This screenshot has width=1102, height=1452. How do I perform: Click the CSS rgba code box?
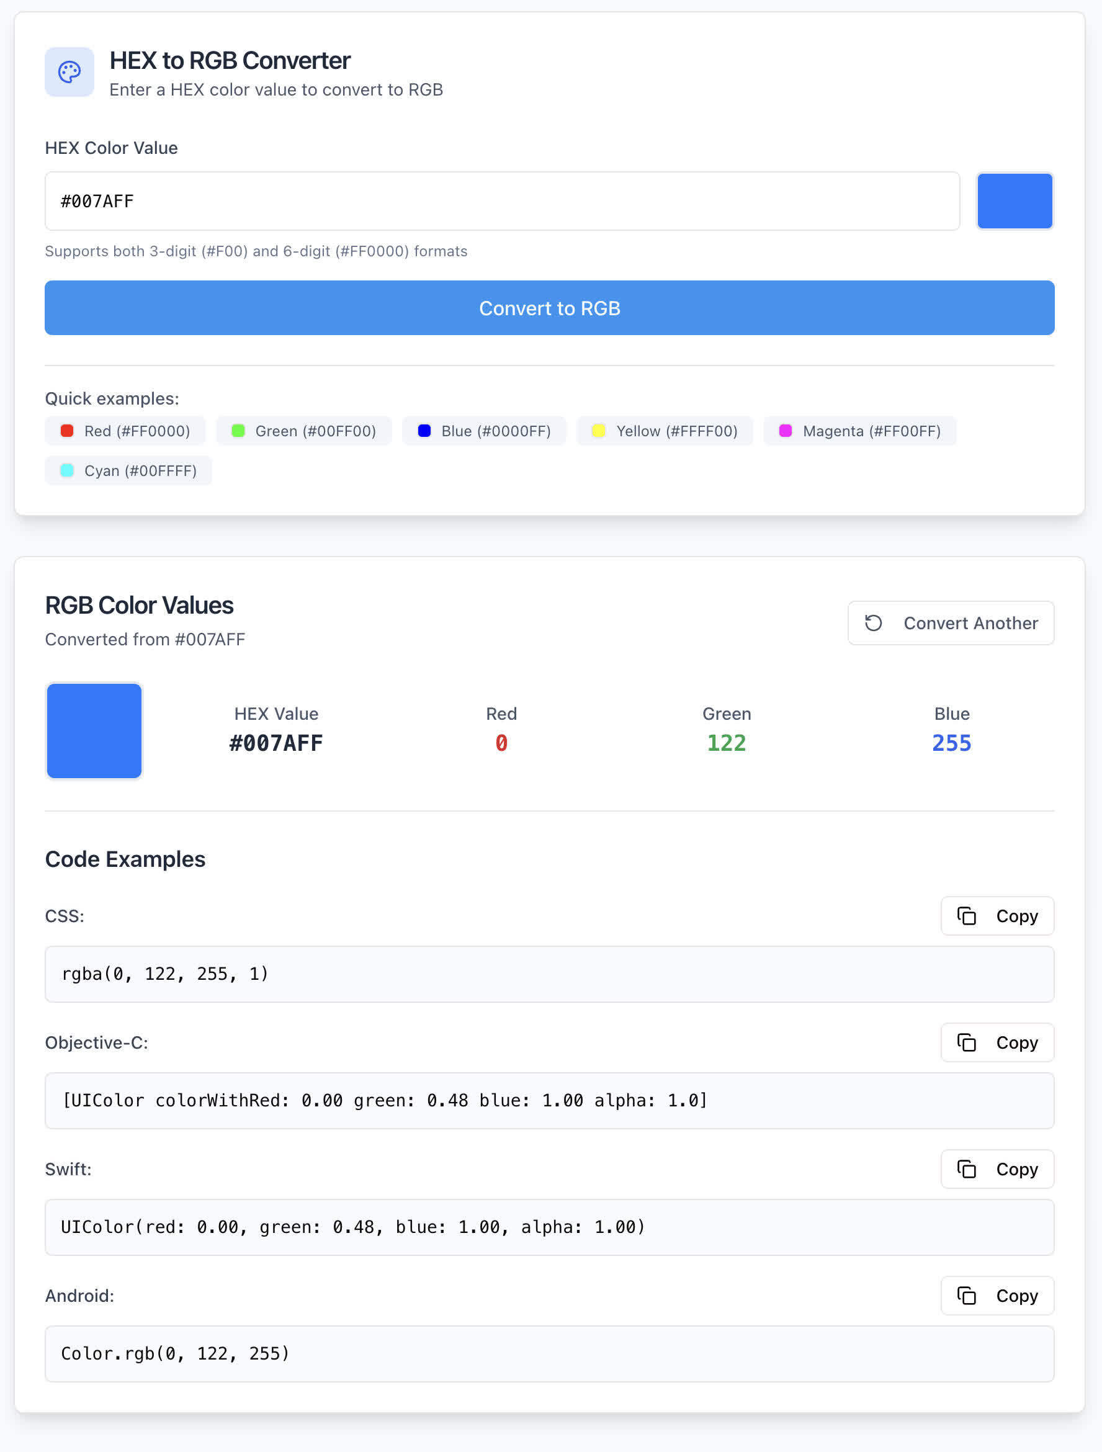(x=549, y=974)
